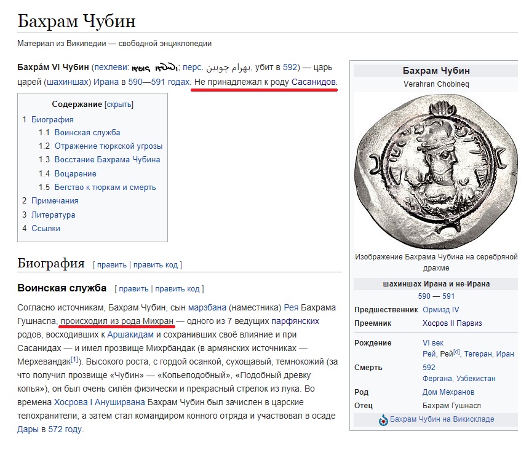Go to «Бегство к тюркам и смерть»
Image resolution: width=529 pixels, height=450 pixels.
coord(105,187)
